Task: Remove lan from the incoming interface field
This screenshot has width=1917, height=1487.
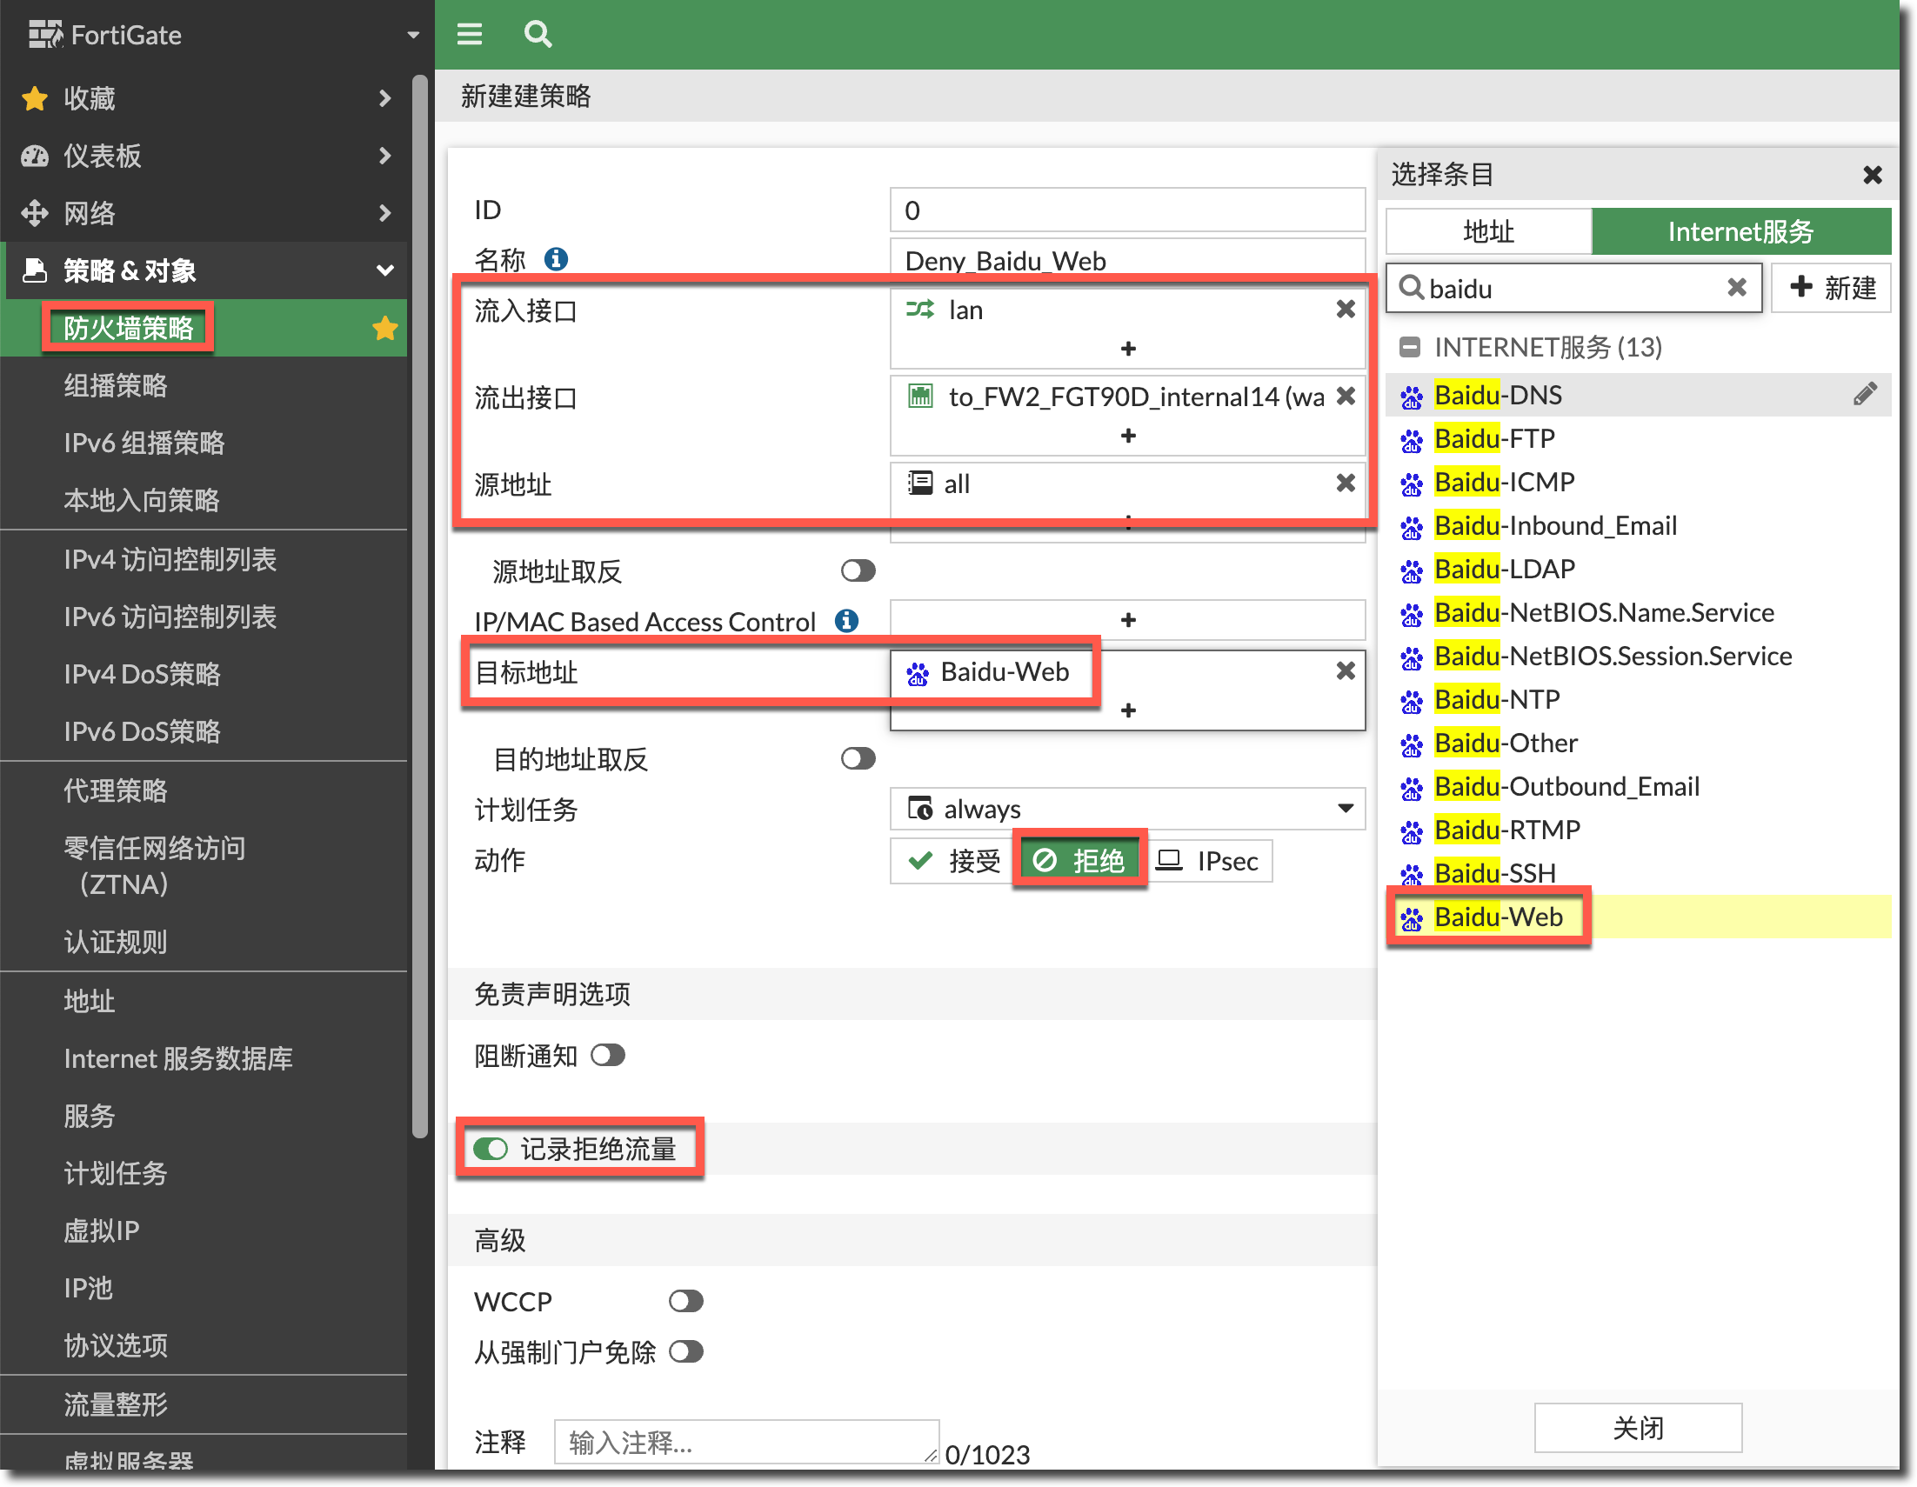Action: coord(1345,309)
